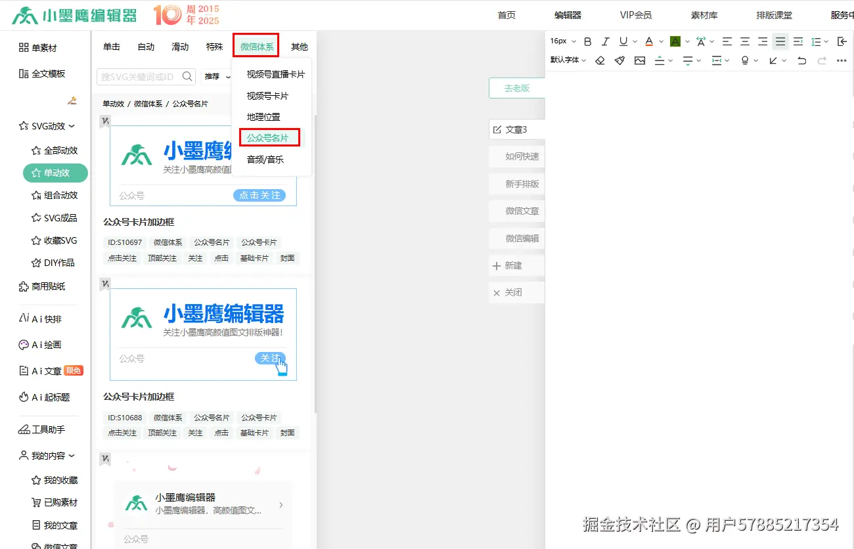The width and height of the screenshot is (854, 549).
Task: Align text right in editor toolbar
Action: click(763, 41)
